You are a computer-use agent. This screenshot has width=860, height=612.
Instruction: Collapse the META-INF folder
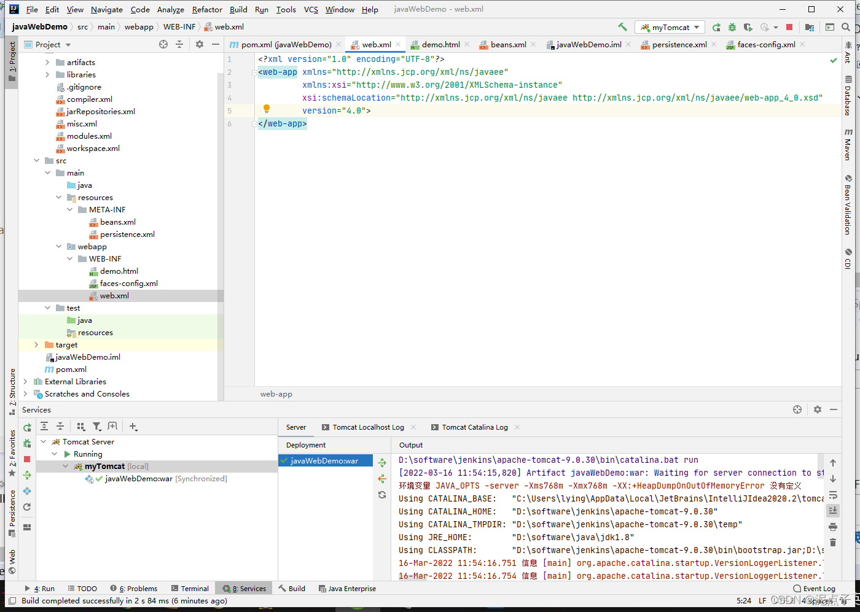(x=70, y=210)
